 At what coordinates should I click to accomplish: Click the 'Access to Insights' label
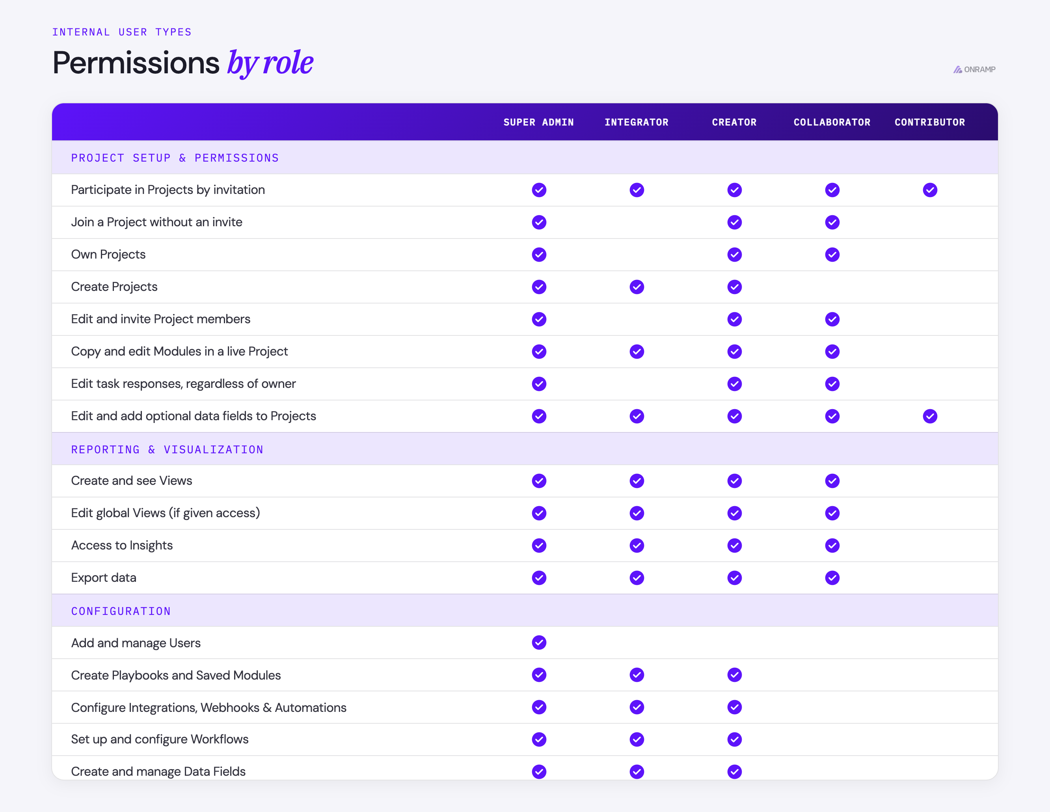pyautogui.click(x=122, y=545)
